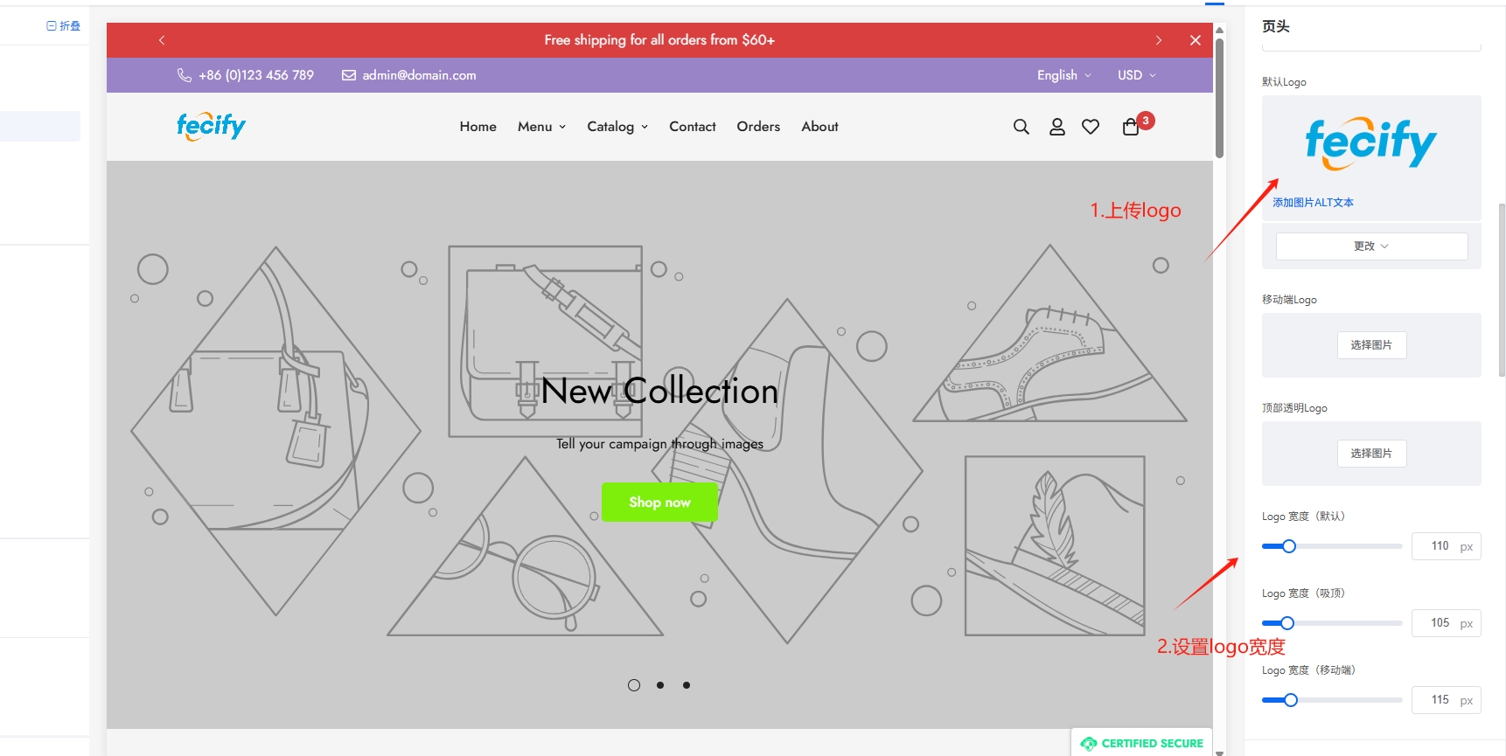The height and width of the screenshot is (756, 1506).
Task: Expand the English language dropdown
Action: tap(1063, 75)
